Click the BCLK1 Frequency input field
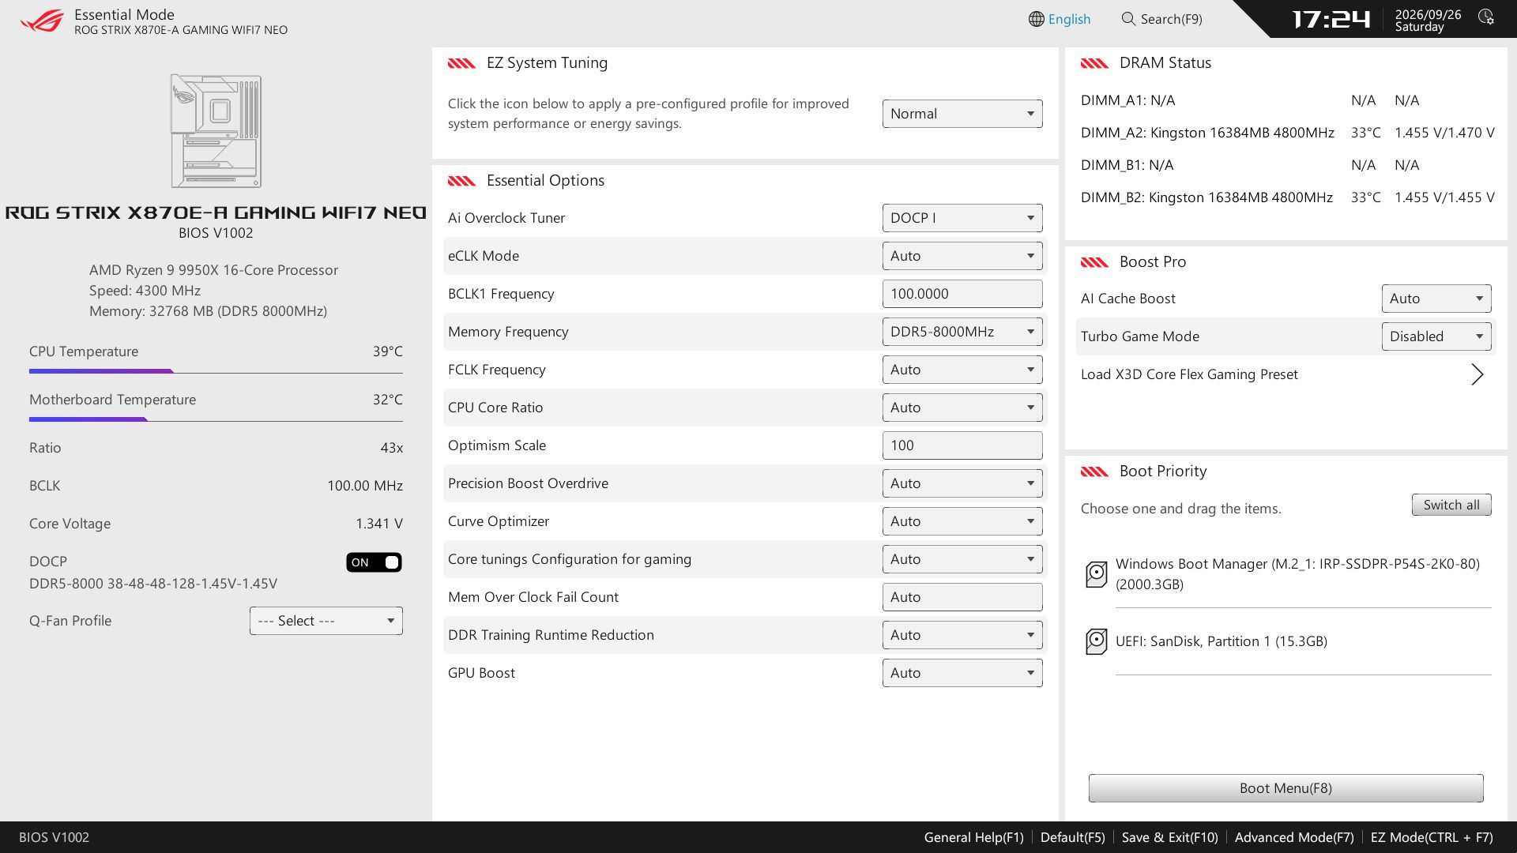The image size is (1517, 853). (x=962, y=294)
